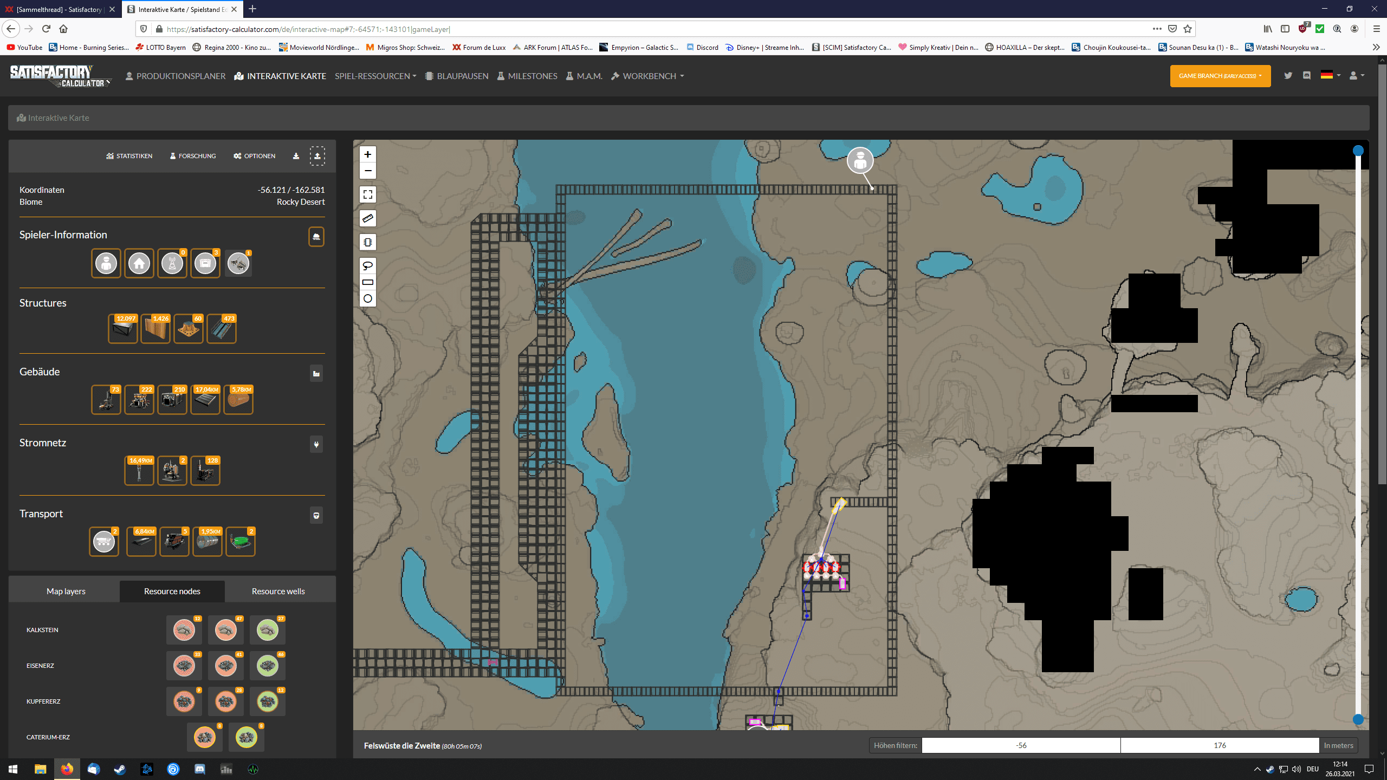Toggle the locomotives layer showing 5
1387x780 pixels.
coord(174,542)
